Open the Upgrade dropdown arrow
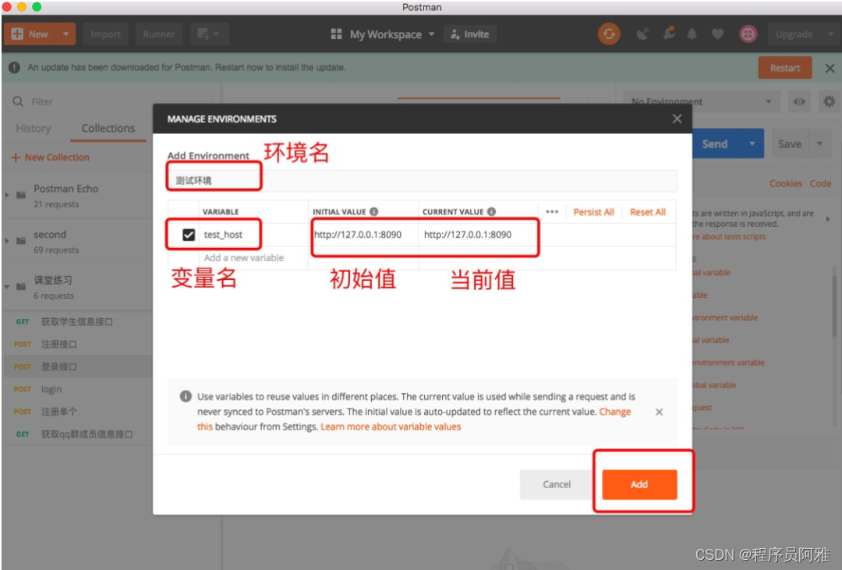 click(x=830, y=34)
